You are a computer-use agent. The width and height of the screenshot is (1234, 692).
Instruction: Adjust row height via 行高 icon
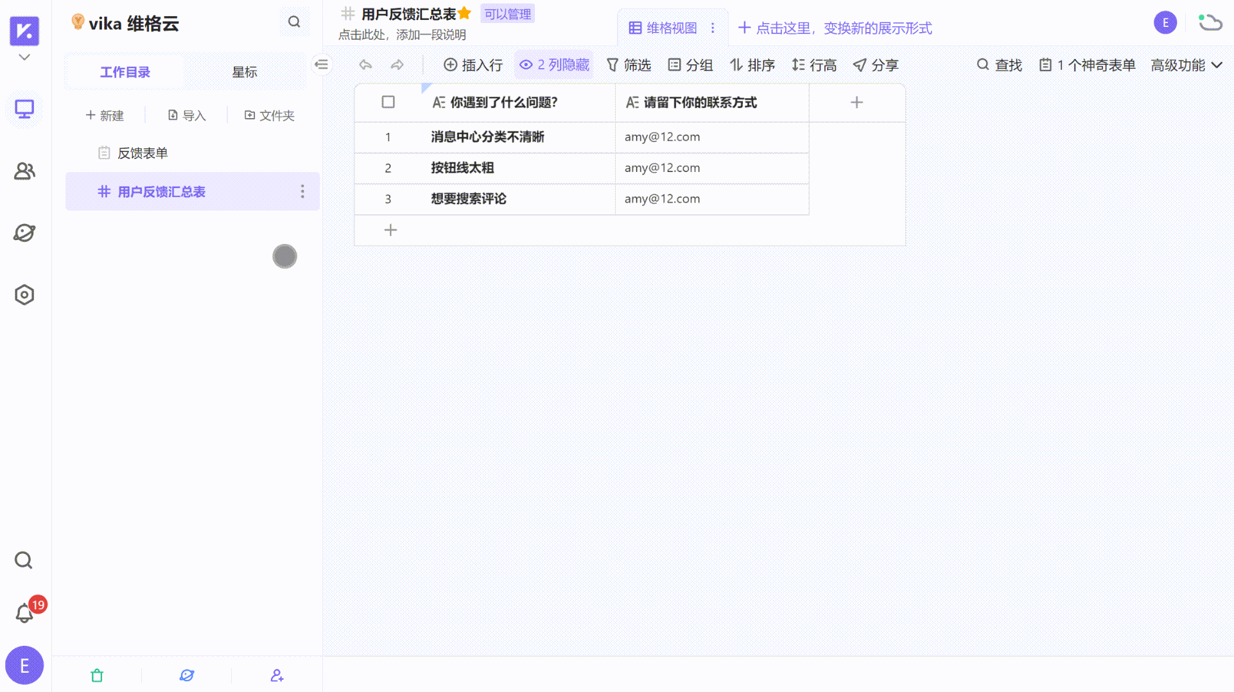click(x=815, y=65)
